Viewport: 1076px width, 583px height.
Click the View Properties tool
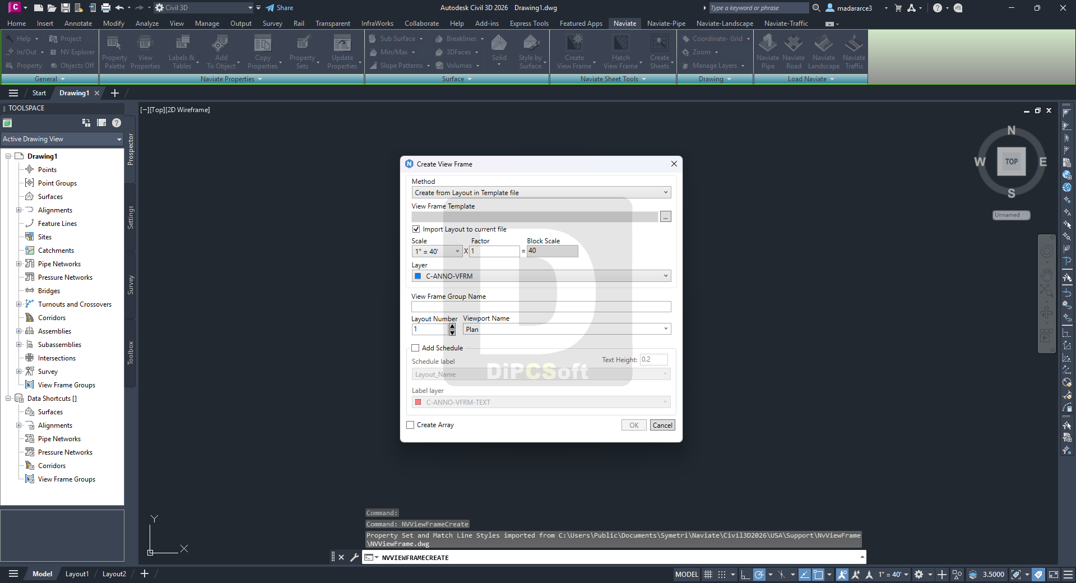tap(145, 52)
